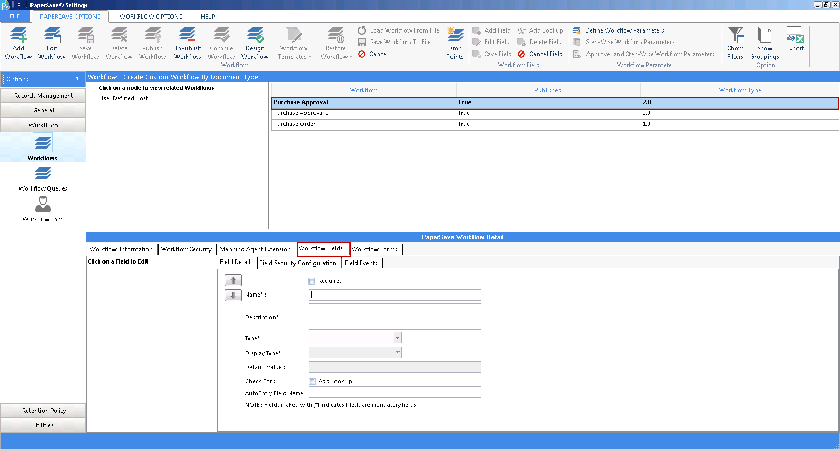This screenshot has width=840, height=451.
Task: Click the Edit Workflow ribbon icon
Action: pos(52,43)
